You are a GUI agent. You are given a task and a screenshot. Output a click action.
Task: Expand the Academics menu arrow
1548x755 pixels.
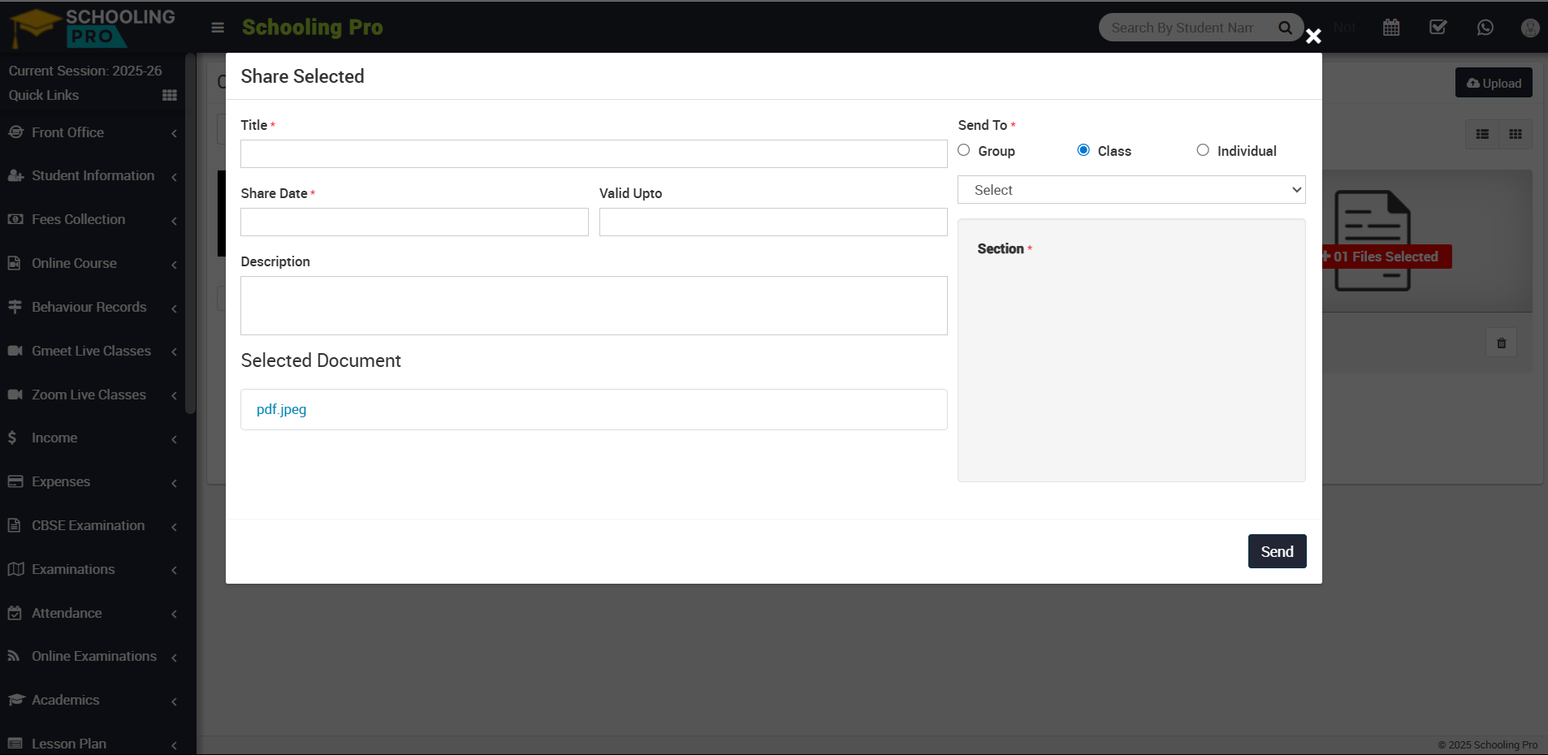[174, 701]
